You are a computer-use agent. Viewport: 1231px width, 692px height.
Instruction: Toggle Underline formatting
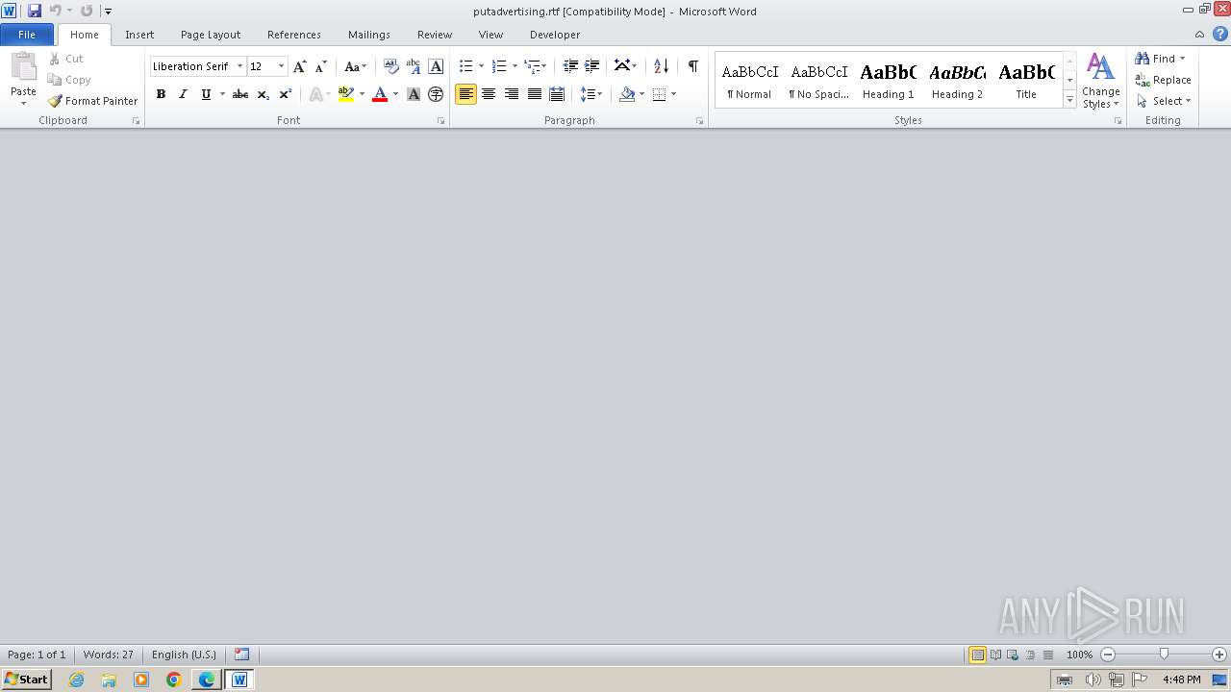206,94
